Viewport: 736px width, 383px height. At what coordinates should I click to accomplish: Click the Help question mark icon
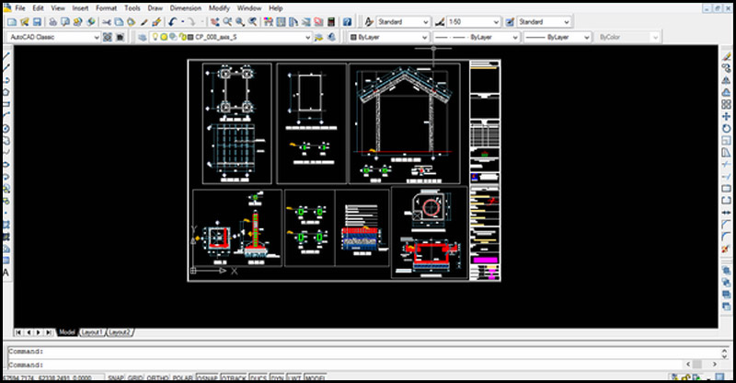pos(347,22)
